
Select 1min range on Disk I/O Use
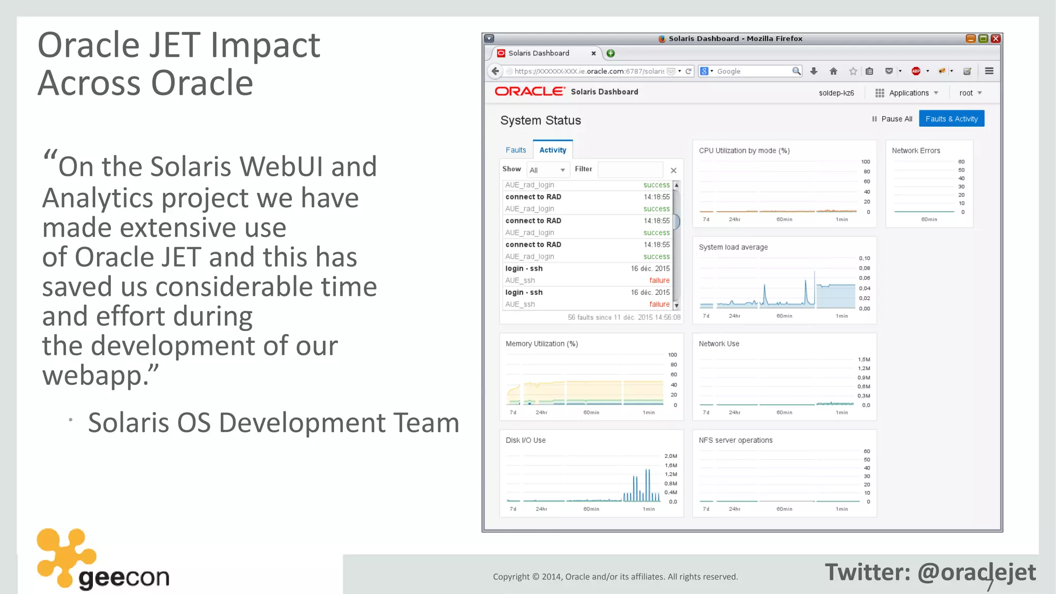click(x=649, y=509)
